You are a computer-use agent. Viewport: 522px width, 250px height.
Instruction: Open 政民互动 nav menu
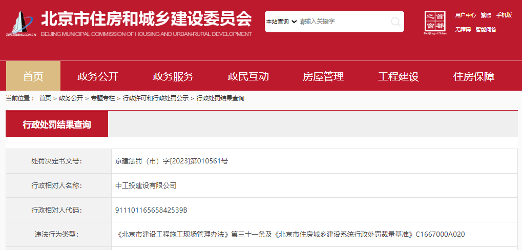point(248,76)
